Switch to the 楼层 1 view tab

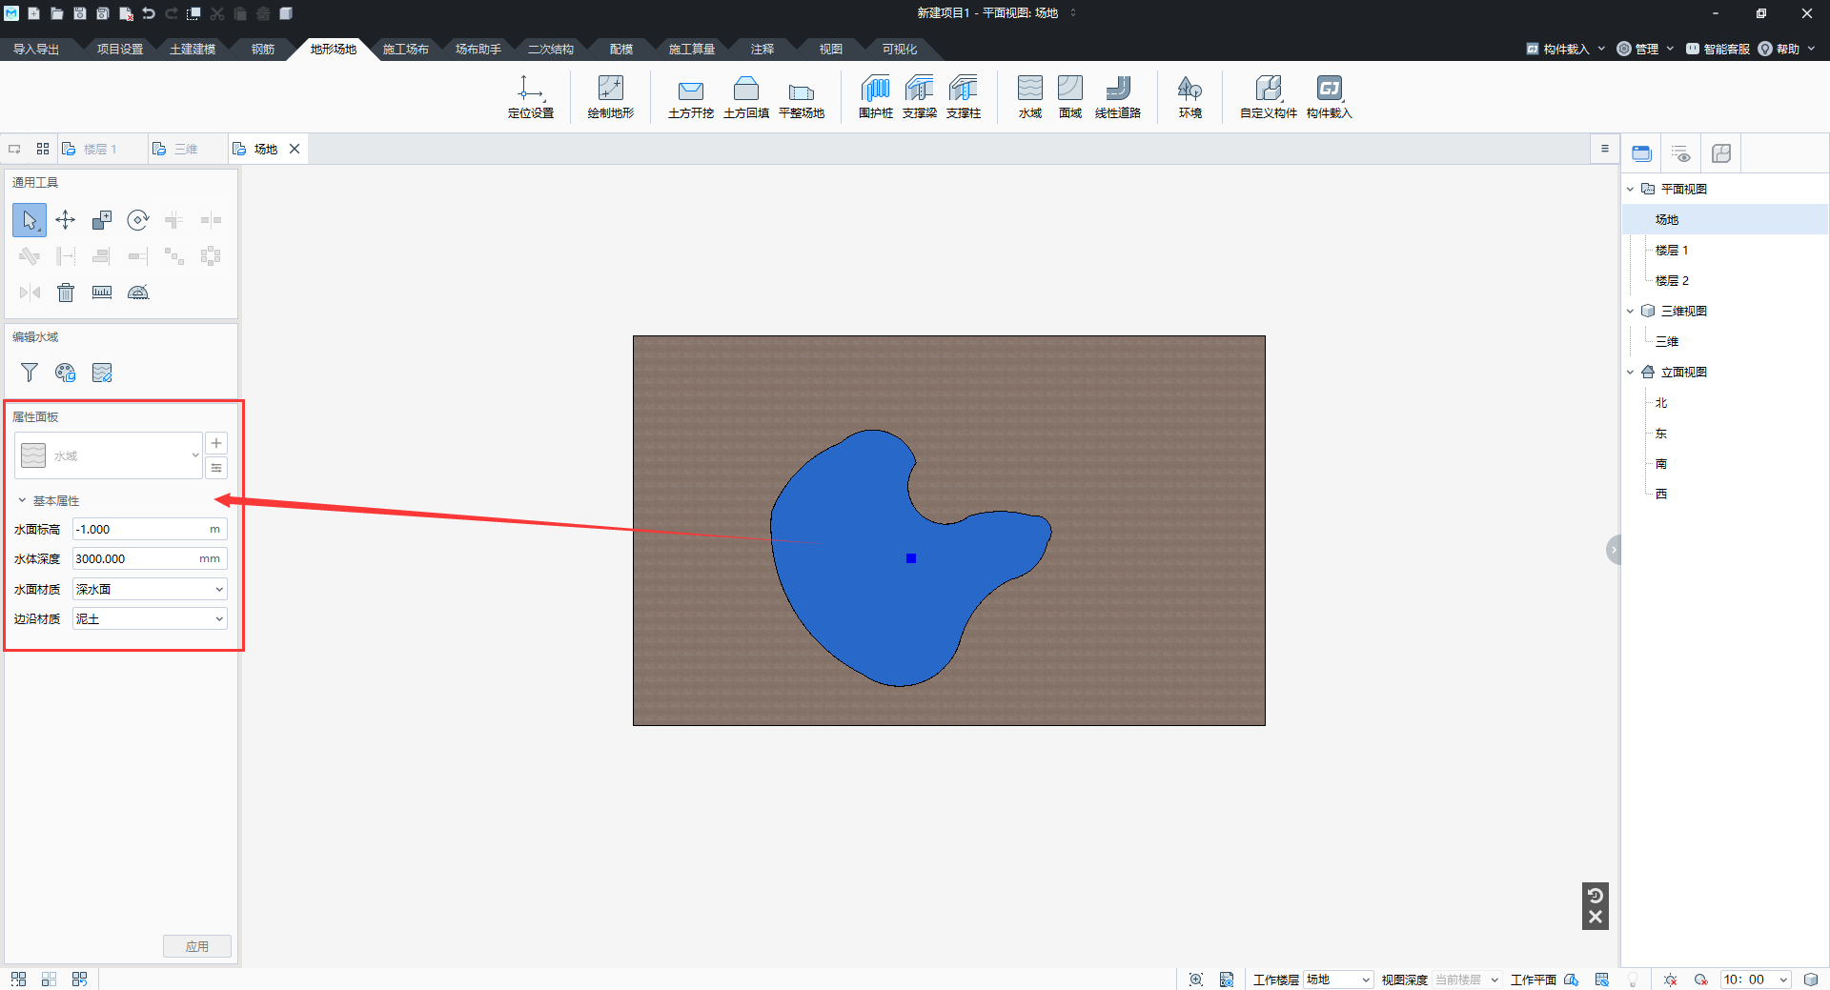coord(100,149)
